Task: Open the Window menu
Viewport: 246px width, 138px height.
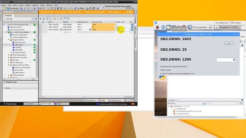Action: coord(49,5)
